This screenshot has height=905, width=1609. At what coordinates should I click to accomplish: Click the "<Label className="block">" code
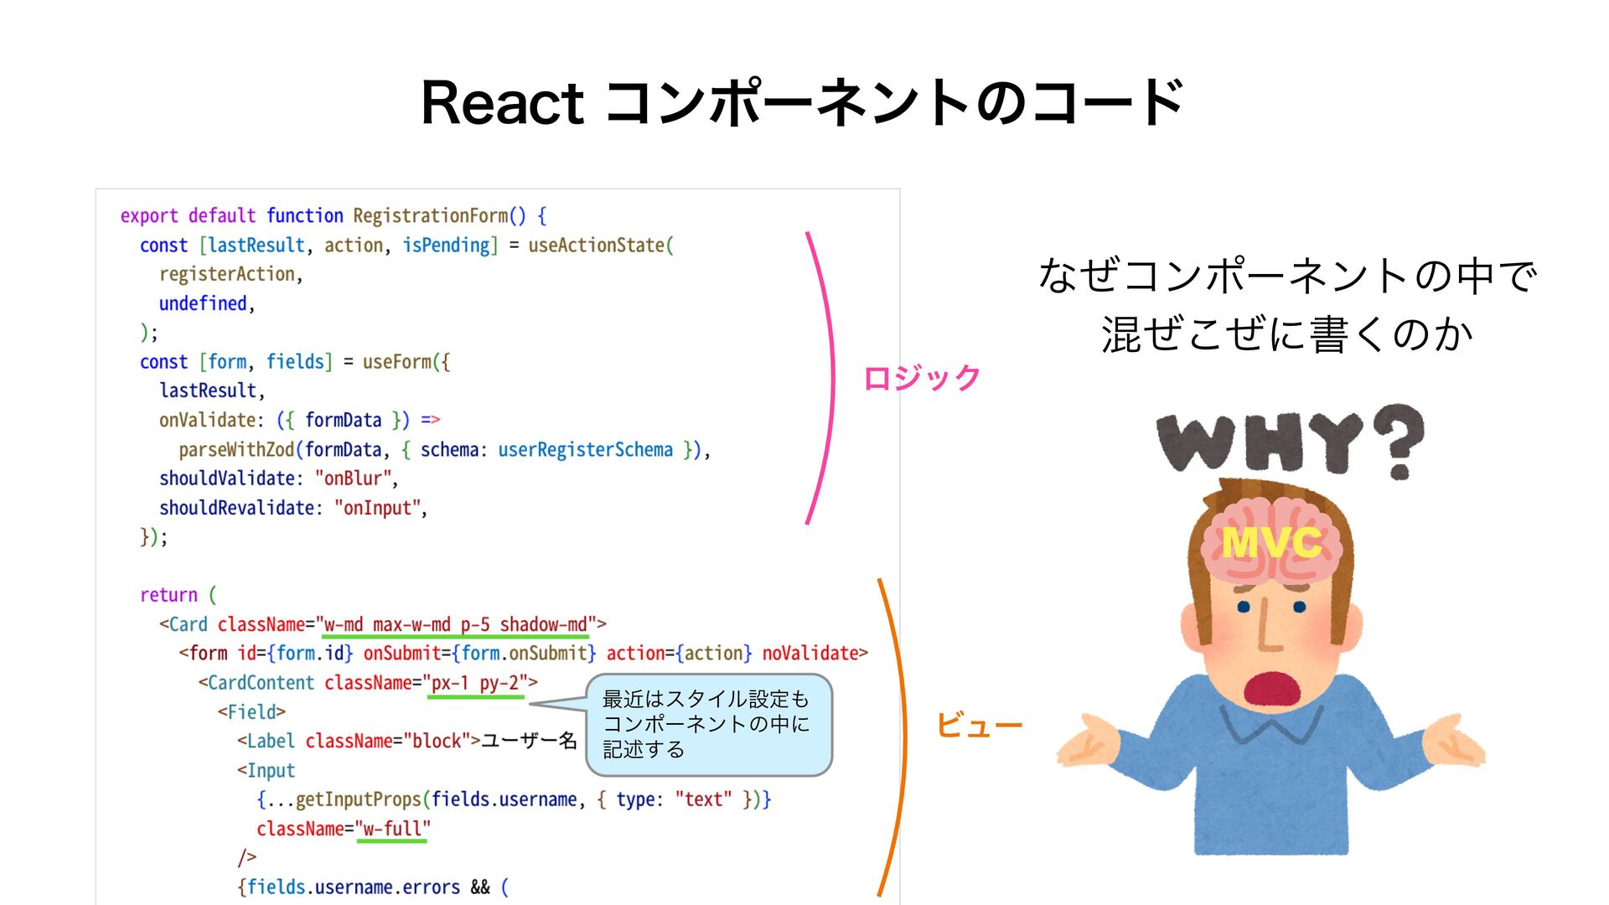click(359, 742)
